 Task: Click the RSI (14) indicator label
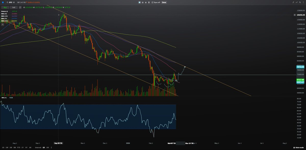[x=4, y=97]
